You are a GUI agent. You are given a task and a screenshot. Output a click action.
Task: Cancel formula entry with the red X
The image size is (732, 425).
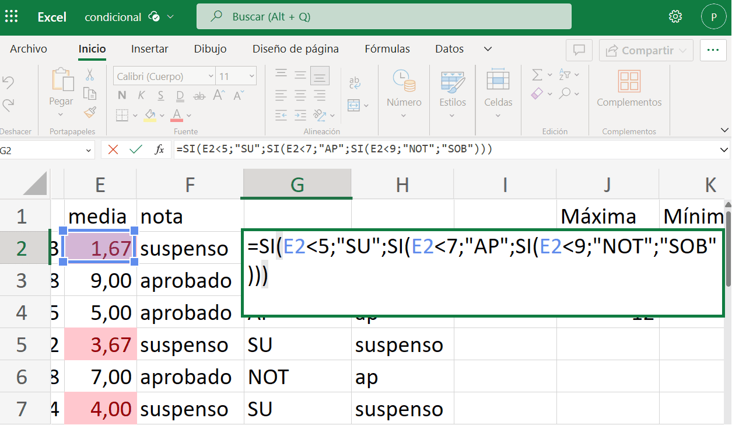click(x=113, y=149)
